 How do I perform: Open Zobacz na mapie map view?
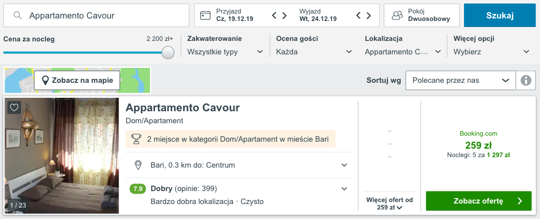[77, 80]
